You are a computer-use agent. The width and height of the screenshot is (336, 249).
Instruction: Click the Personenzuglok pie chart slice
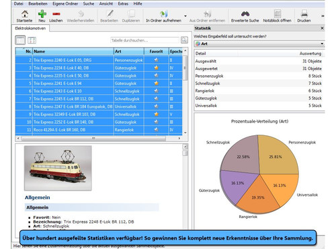pos(278,155)
